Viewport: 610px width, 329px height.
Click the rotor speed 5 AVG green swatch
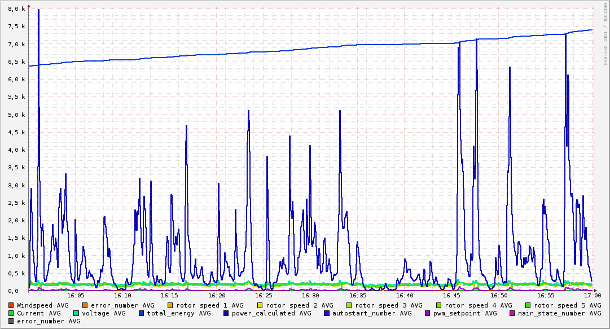528,305
